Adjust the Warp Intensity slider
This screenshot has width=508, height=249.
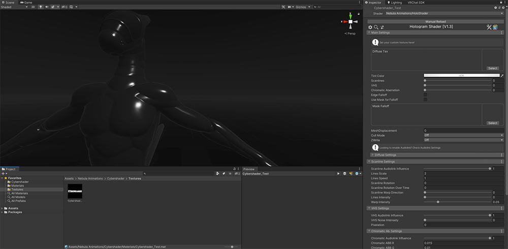pos(438,202)
